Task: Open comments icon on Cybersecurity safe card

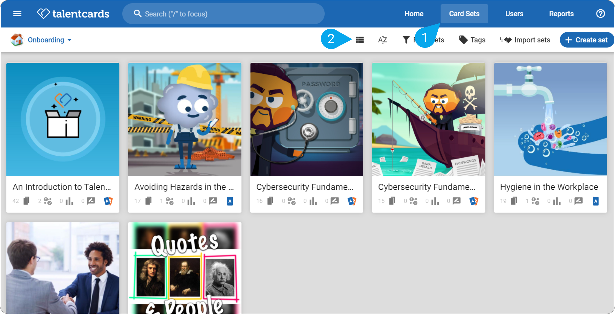Action: click(x=334, y=201)
